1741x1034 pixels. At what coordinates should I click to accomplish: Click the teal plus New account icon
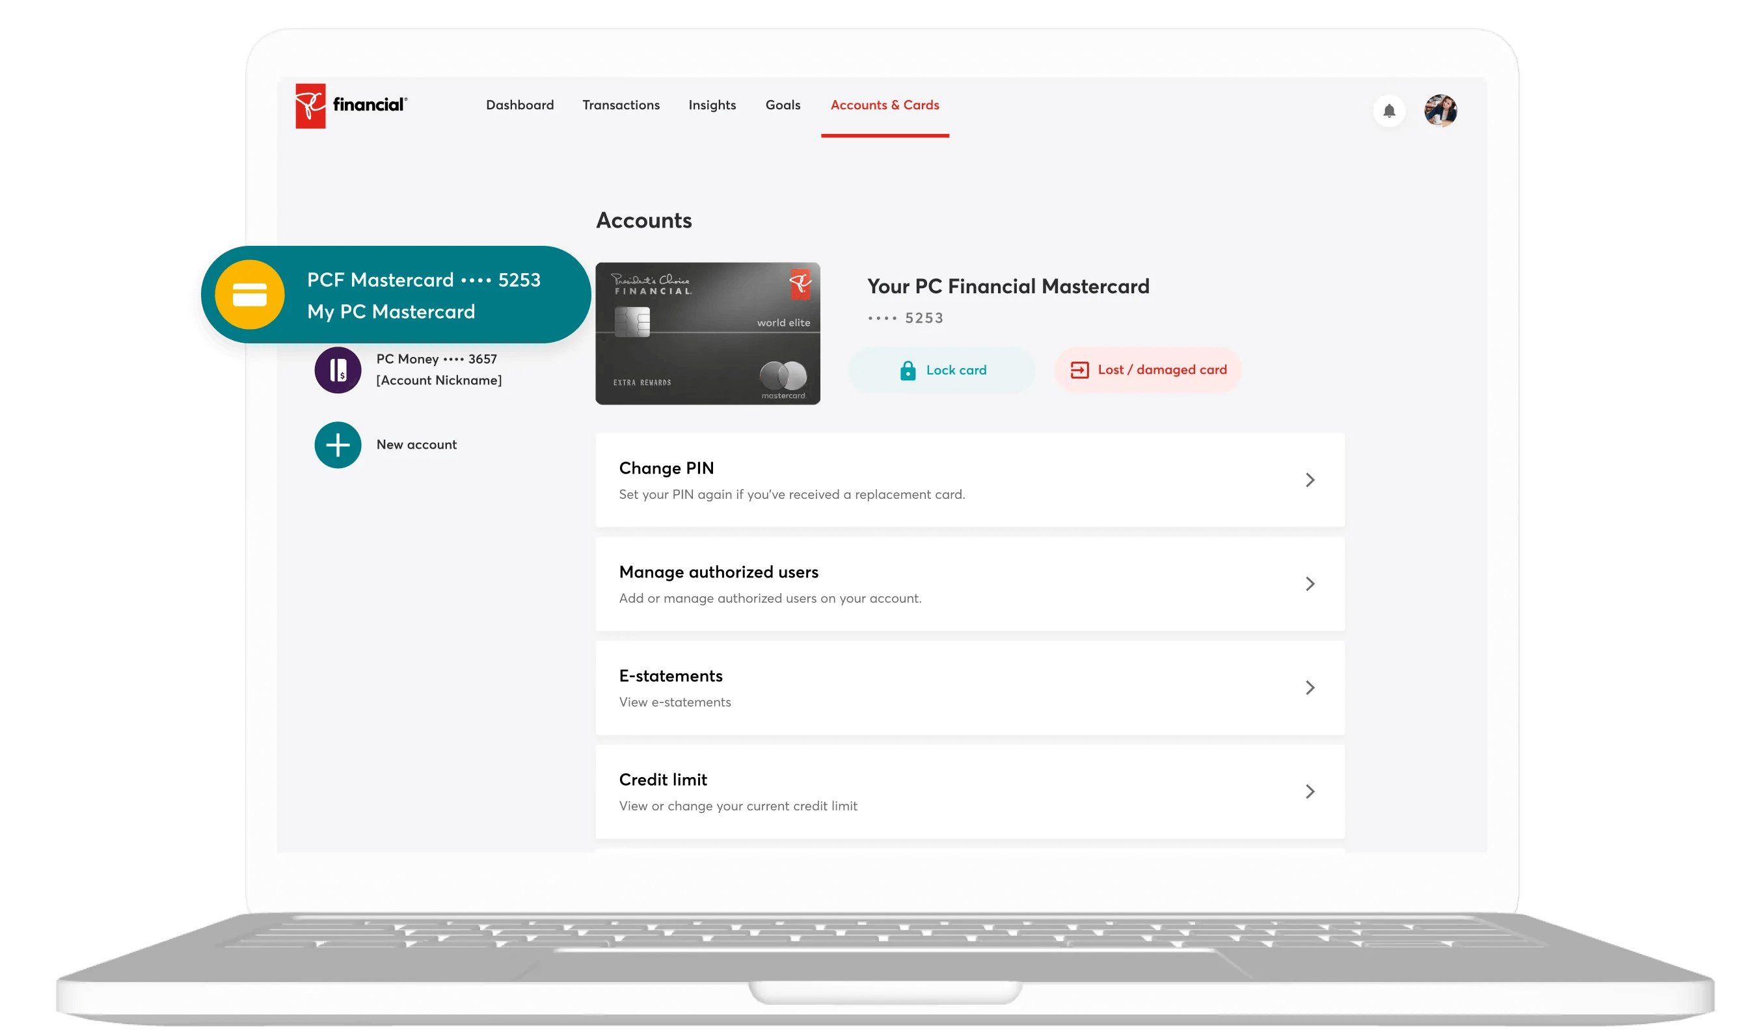point(338,445)
